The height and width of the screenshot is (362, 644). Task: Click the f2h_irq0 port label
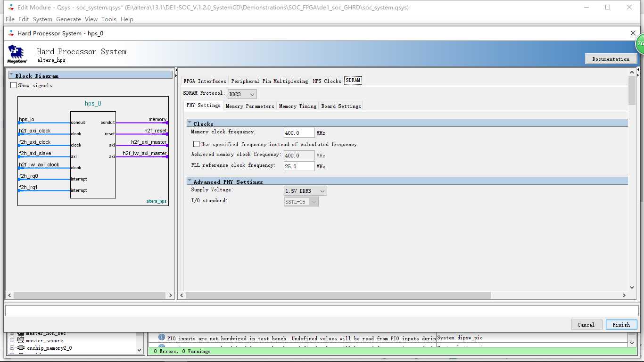coord(28,176)
